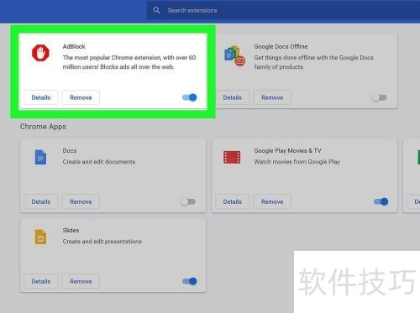Click the 'Create and edit documents' description
Screen dimensions: 420x313
[x=99, y=162]
